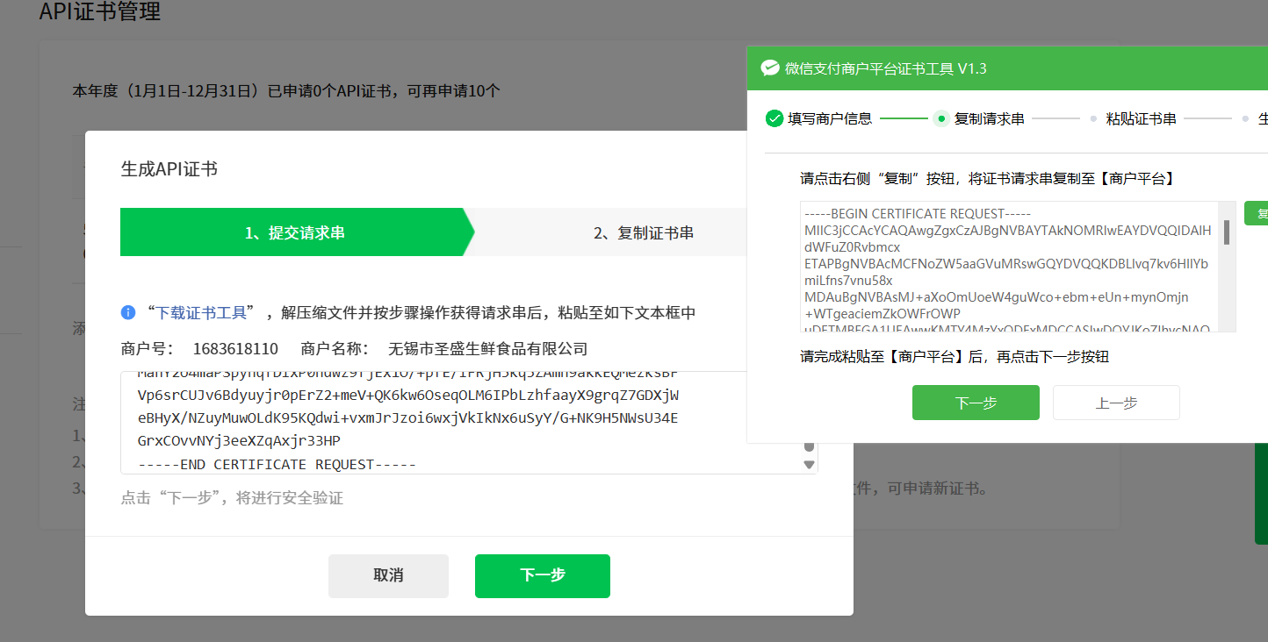
Task: Click the gray step dot beside 粘贴证书串
Action: tap(1093, 118)
